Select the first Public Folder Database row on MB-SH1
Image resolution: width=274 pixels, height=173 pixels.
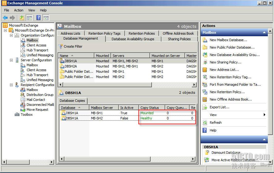coord(127,71)
